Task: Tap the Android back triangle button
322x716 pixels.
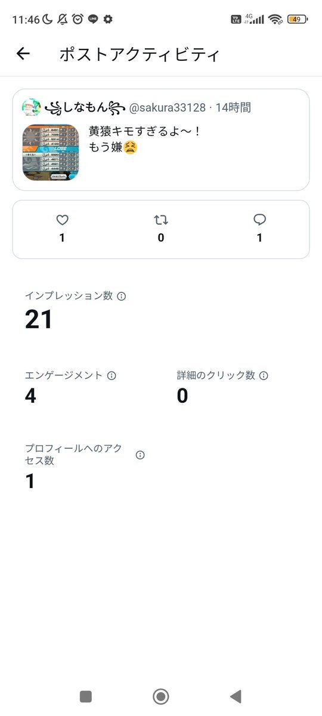Action: pos(236,696)
